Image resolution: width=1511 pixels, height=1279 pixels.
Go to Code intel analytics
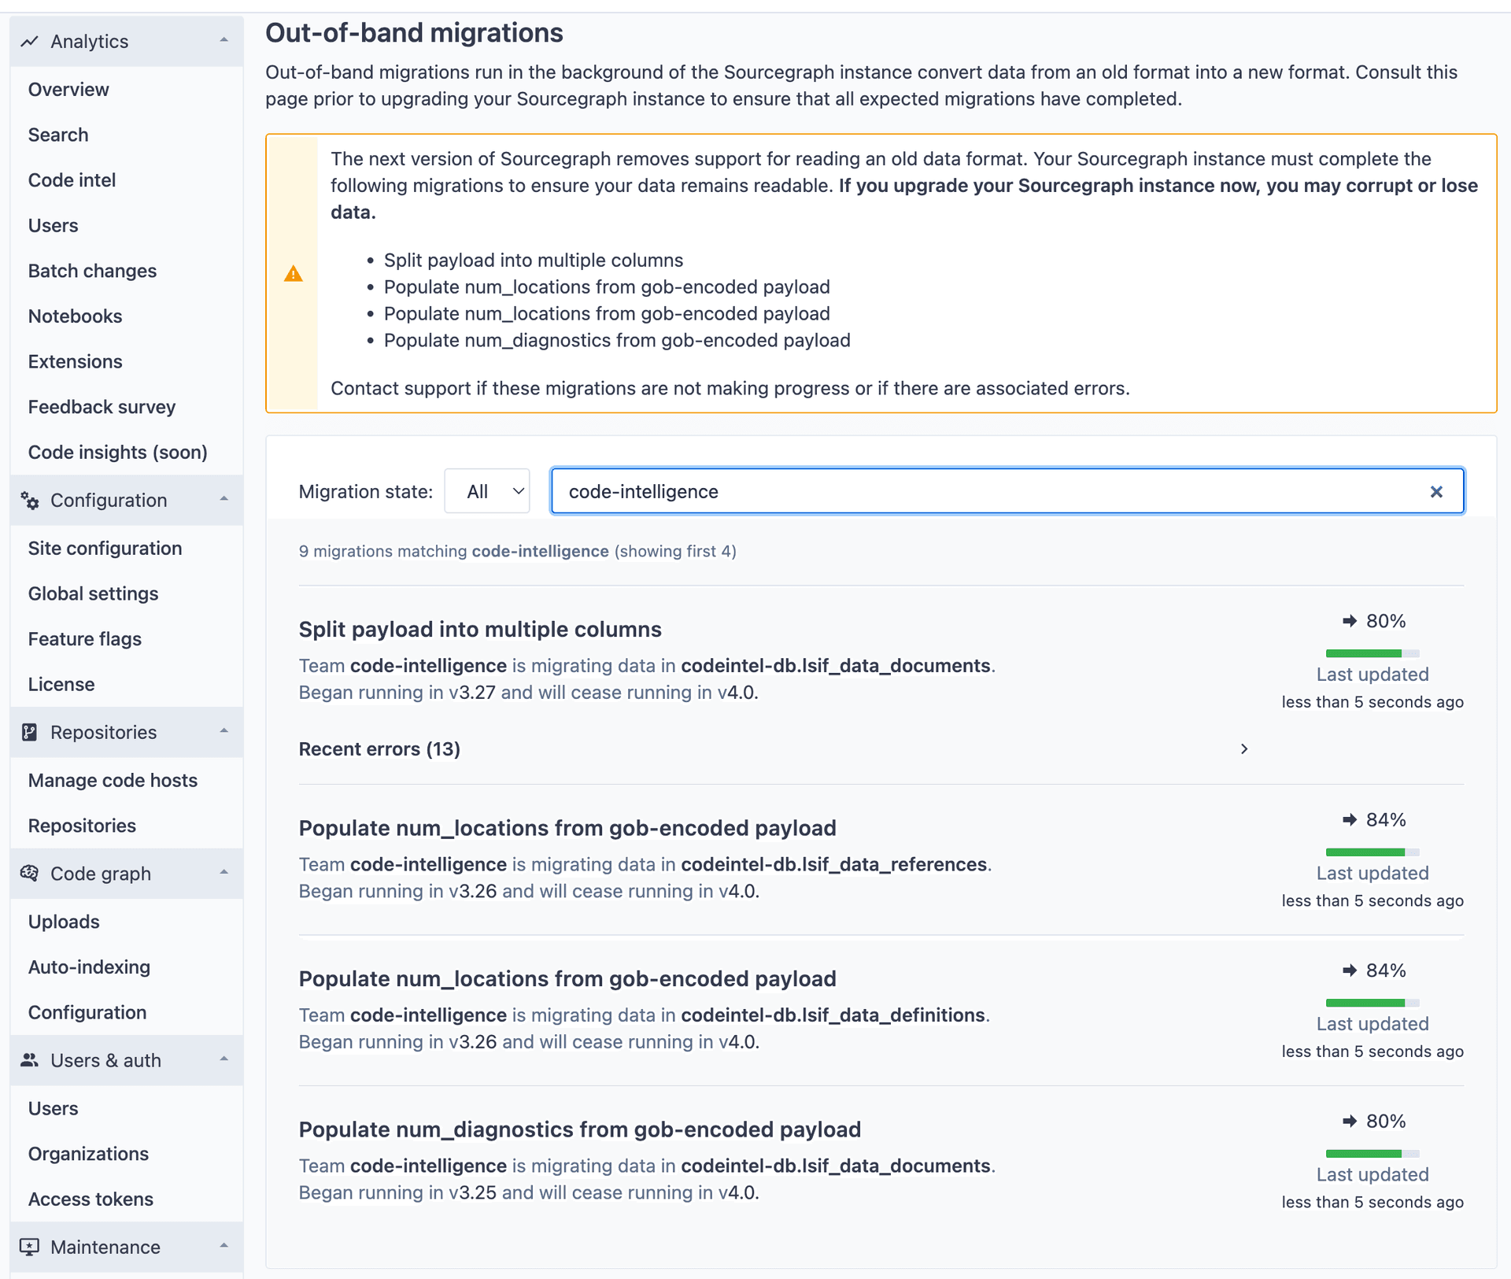[x=72, y=180]
